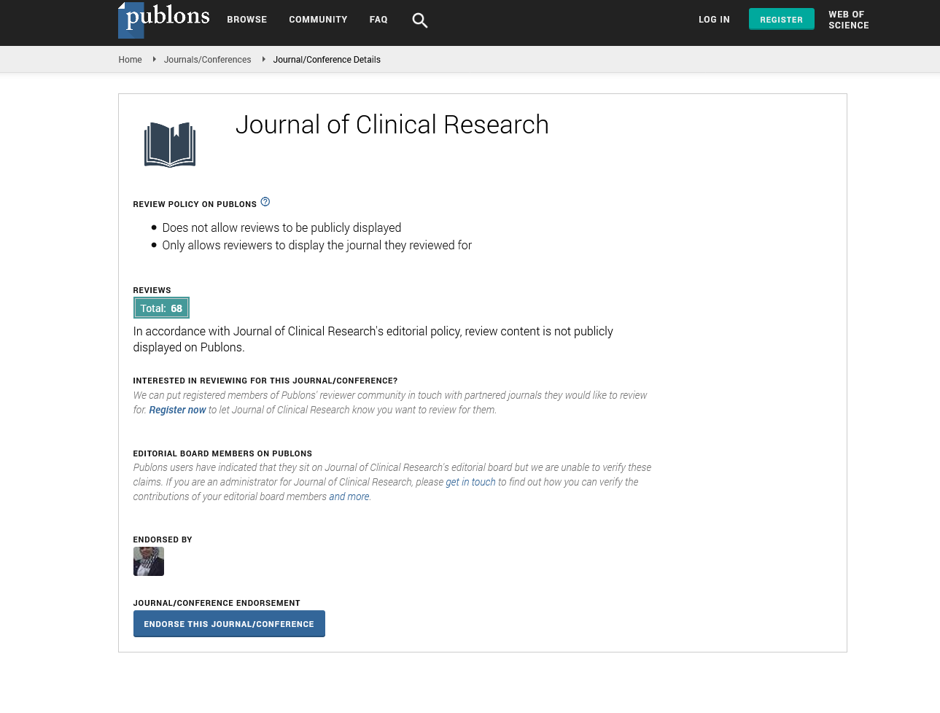View the endorser's profile photo
Viewport: 940px width, 713px height.
[x=149, y=561]
